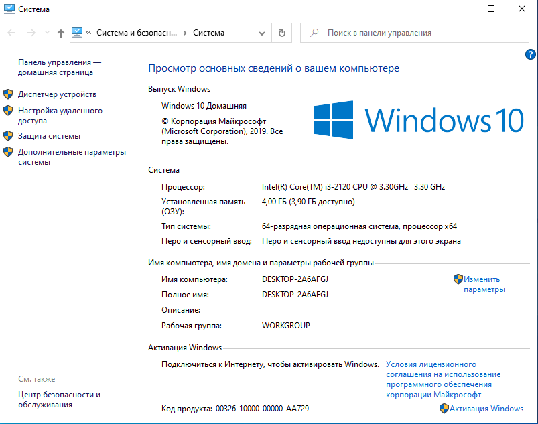Click the search magnifier icon
This screenshot has width=538, height=424.
coord(314,33)
